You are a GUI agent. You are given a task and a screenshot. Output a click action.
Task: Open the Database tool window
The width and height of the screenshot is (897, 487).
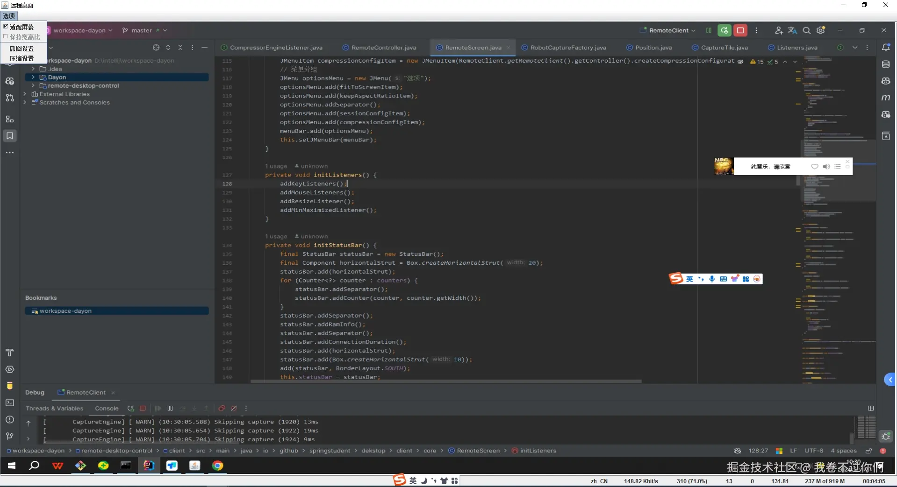[885, 64]
